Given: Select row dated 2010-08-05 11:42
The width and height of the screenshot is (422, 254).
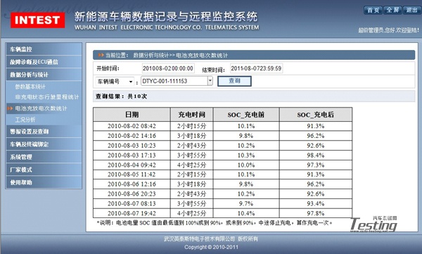Looking at the screenshot, I should click(x=222, y=174).
